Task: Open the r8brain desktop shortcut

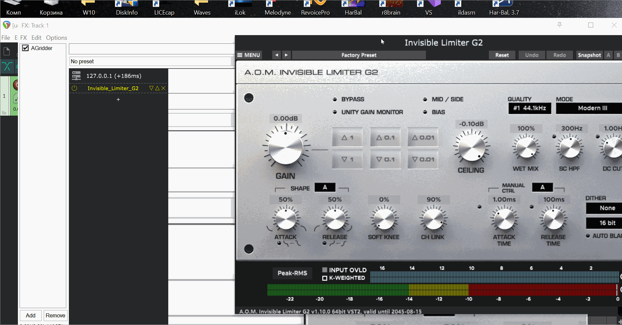Action: tap(391, 8)
